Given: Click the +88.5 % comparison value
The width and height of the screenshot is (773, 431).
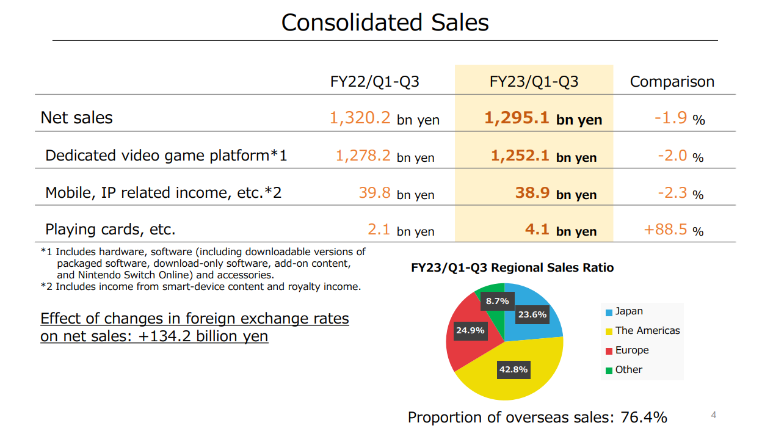Looking at the screenshot, I should click(x=674, y=230).
